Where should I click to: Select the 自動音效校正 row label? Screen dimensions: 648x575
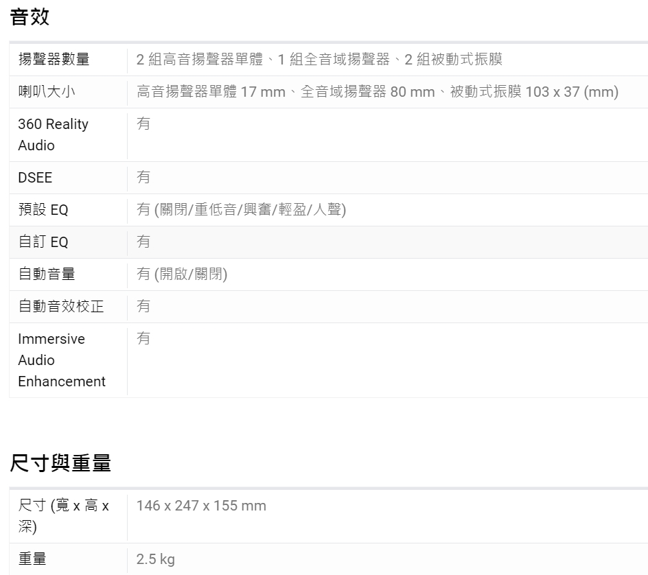[61, 307]
